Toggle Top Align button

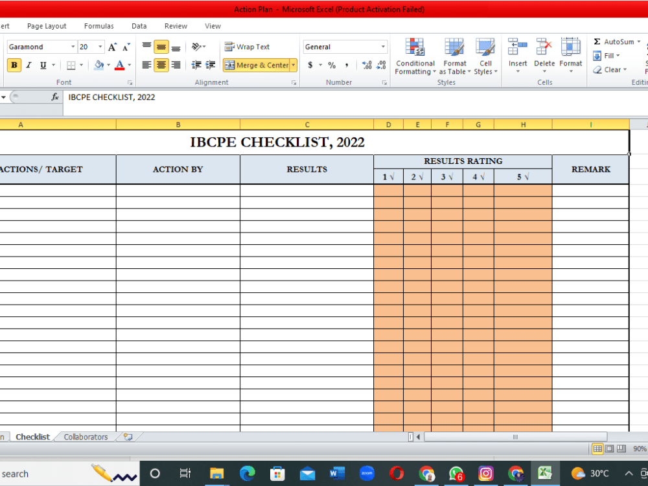pos(146,47)
